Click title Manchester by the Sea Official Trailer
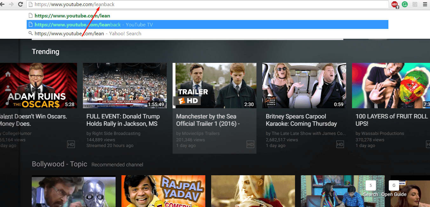 tap(208, 120)
